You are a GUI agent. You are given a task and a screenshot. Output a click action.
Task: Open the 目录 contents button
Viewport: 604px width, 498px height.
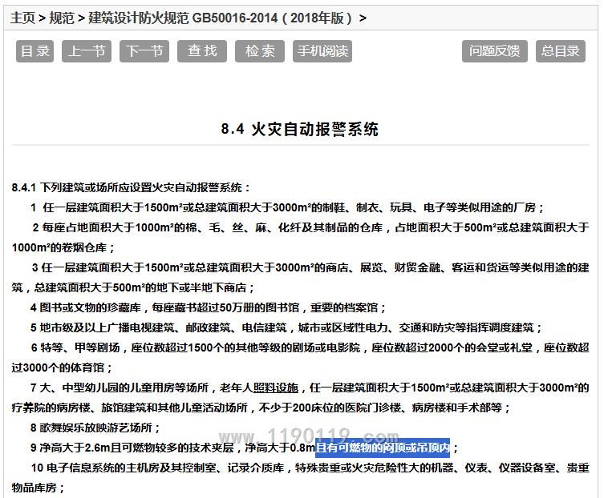click(x=34, y=51)
